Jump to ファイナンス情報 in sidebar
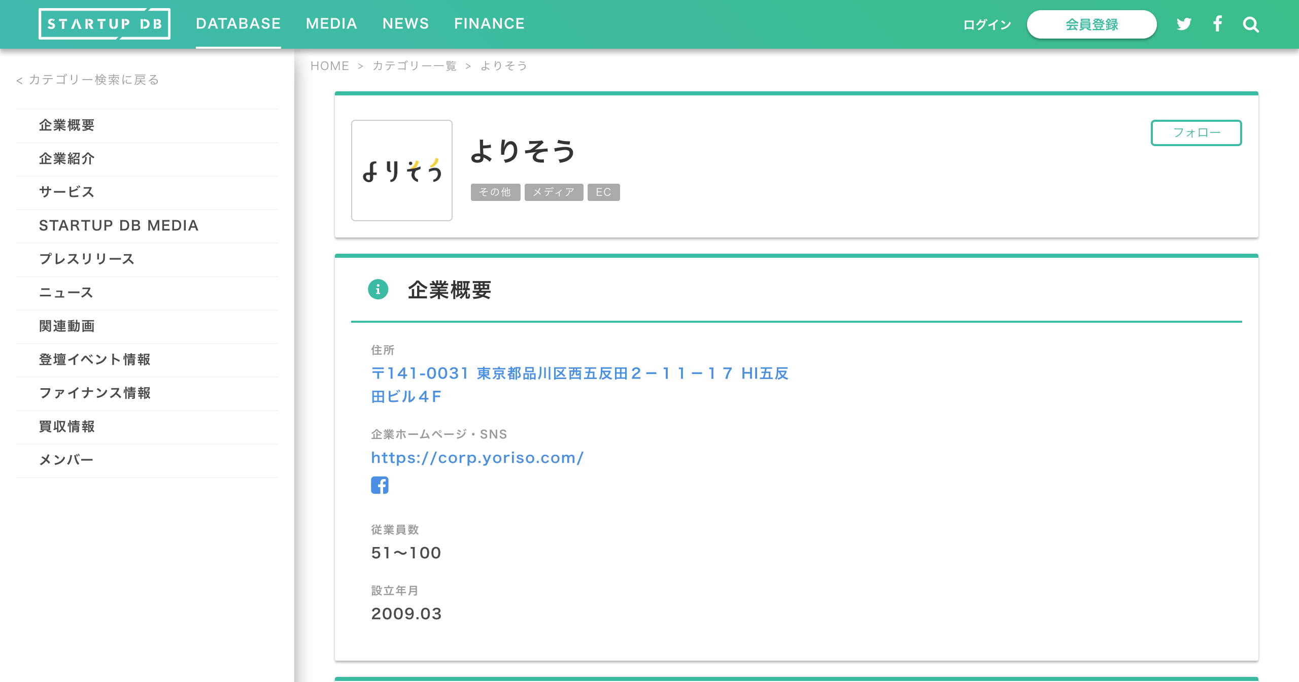Screen dimensions: 1299x682 click(x=95, y=393)
